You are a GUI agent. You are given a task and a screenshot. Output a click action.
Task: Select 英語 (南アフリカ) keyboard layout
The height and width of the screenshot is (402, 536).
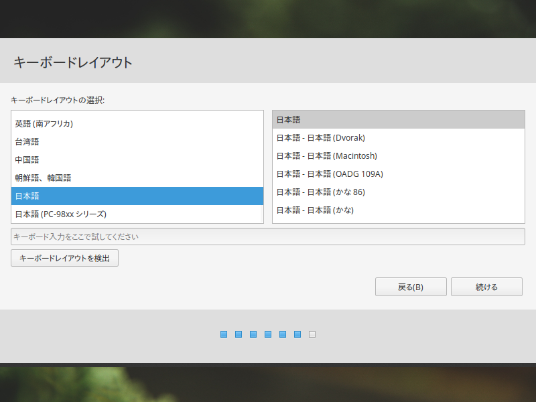tap(137, 124)
